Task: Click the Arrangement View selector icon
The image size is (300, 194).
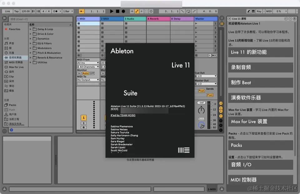Action: (x=222, y=18)
